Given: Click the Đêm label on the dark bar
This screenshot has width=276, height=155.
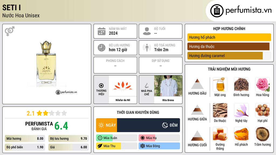Looking at the screenshot, I should (174, 125).
